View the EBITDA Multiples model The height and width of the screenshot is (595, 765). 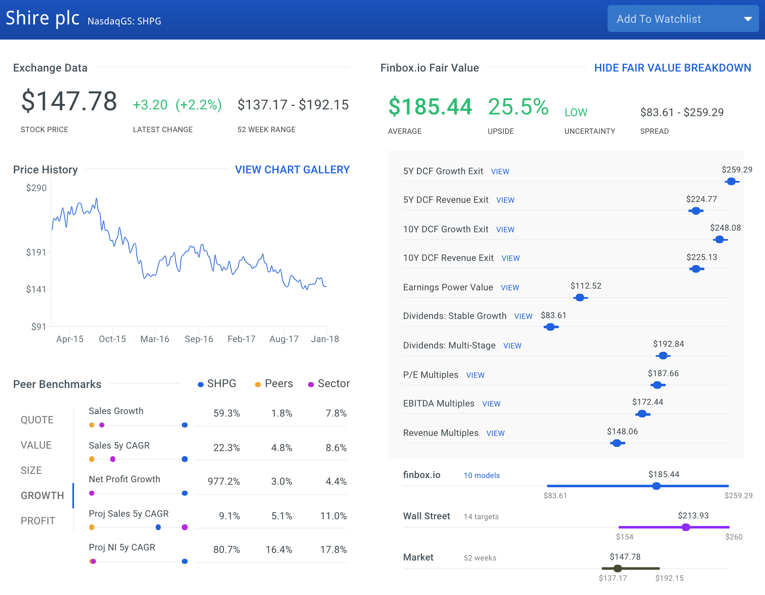coord(491,404)
